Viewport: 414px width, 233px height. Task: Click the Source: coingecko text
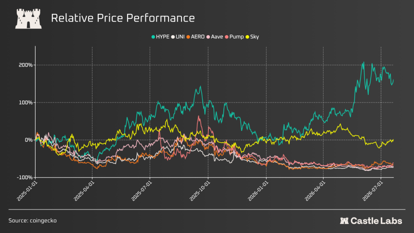click(32, 220)
